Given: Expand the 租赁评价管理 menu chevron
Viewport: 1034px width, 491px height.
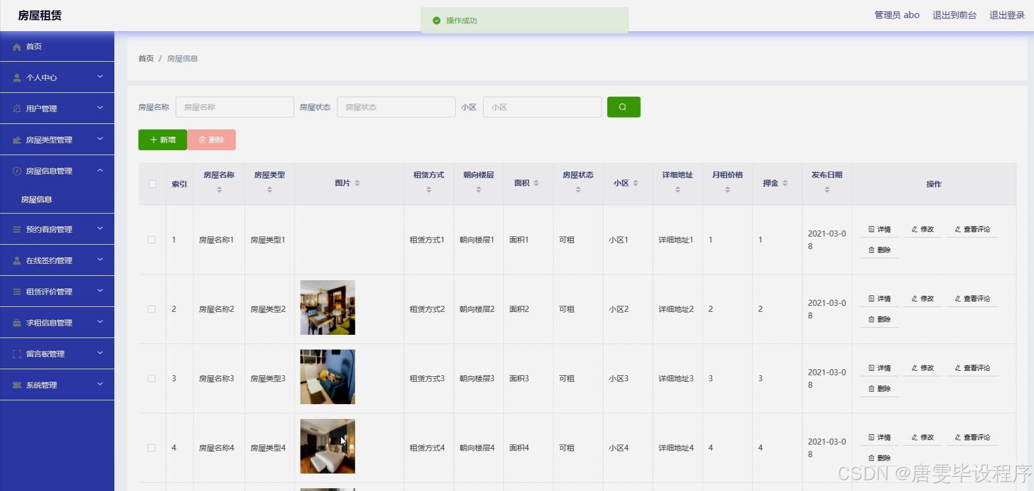Looking at the screenshot, I should coord(100,291).
